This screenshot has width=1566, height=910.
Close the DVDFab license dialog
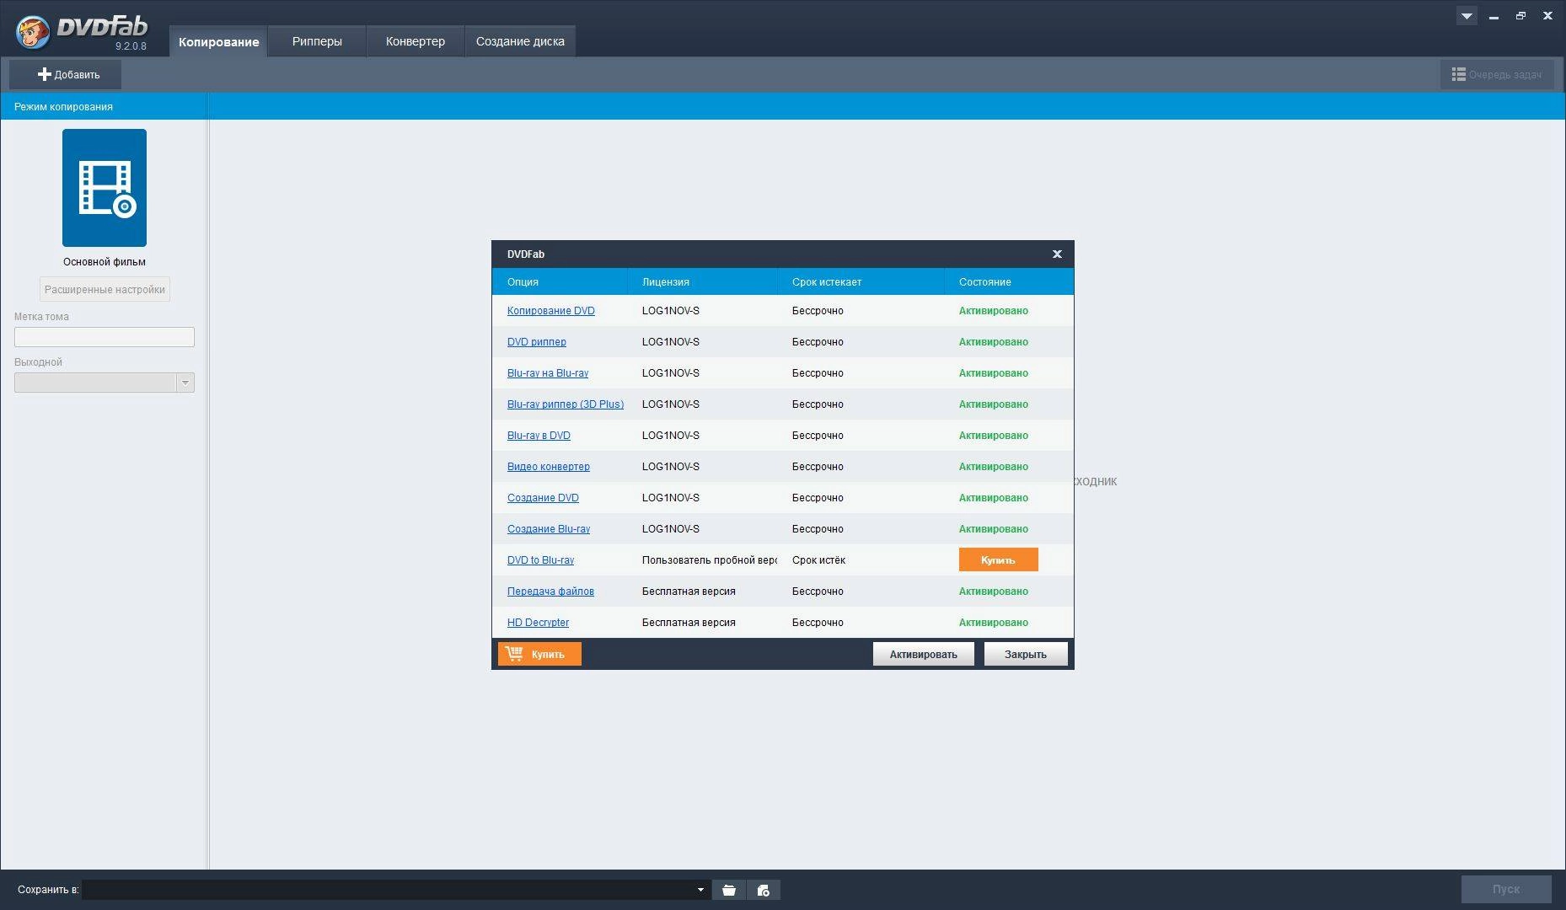pyautogui.click(x=1057, y=254)
